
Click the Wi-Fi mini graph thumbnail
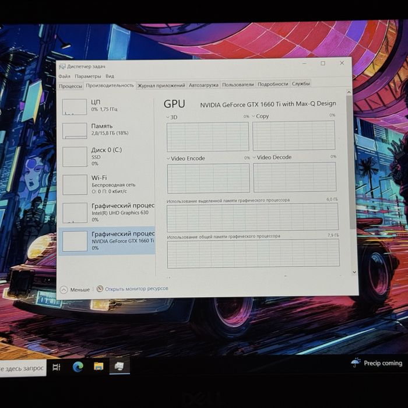coord(75,185)
